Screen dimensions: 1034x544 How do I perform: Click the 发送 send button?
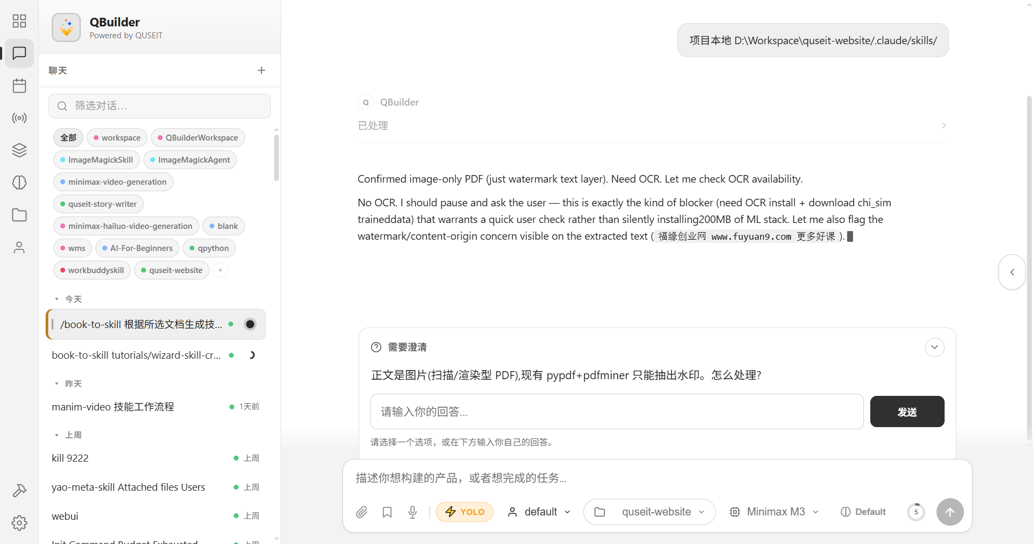pyautogui.click(x=907, y=412)
